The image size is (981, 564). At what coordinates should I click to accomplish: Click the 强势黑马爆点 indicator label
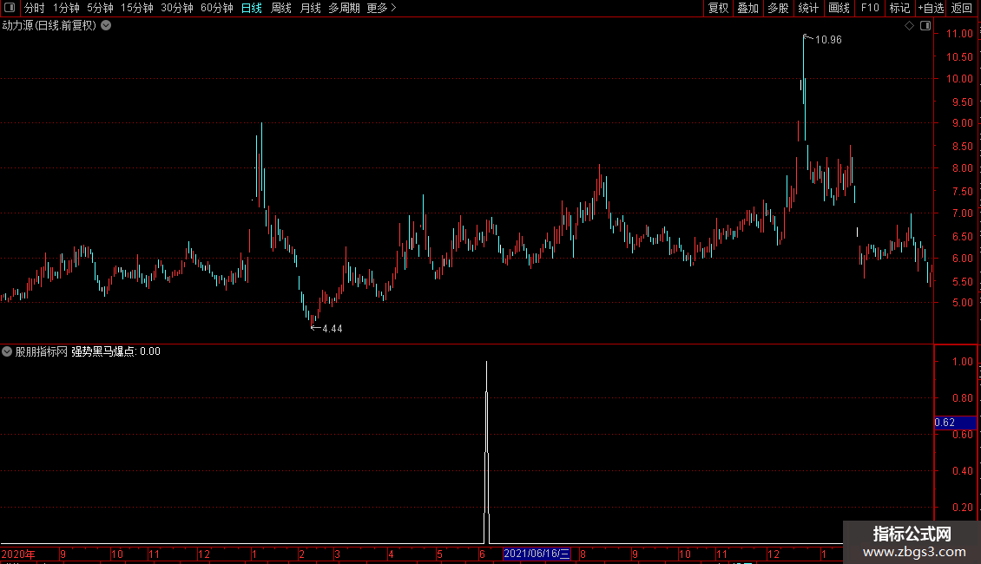102,351
